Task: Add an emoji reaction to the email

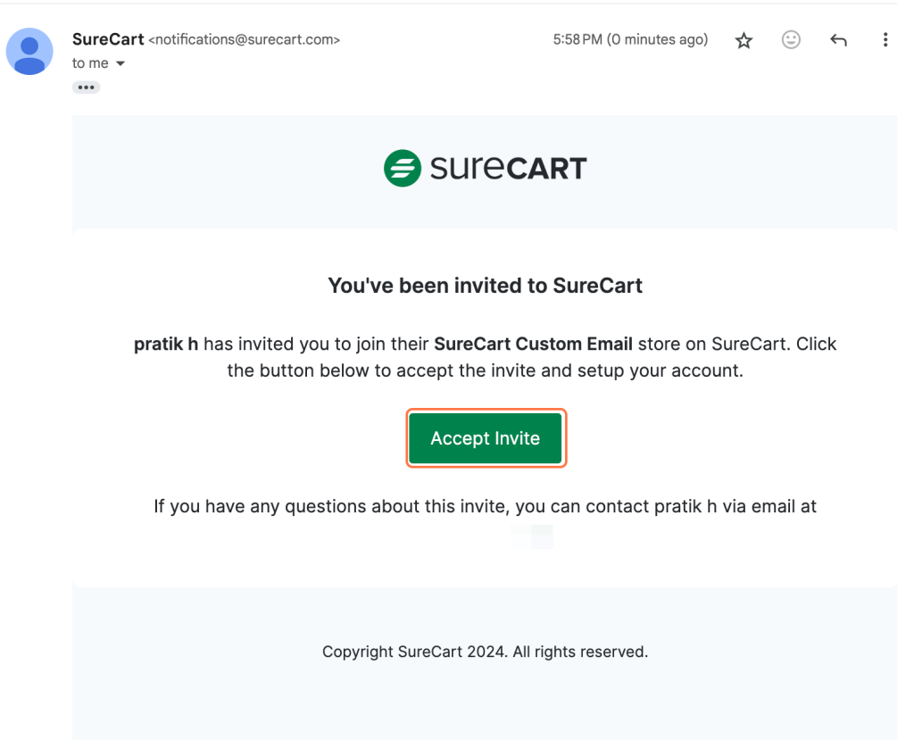Action: click(x=791, y=40)
